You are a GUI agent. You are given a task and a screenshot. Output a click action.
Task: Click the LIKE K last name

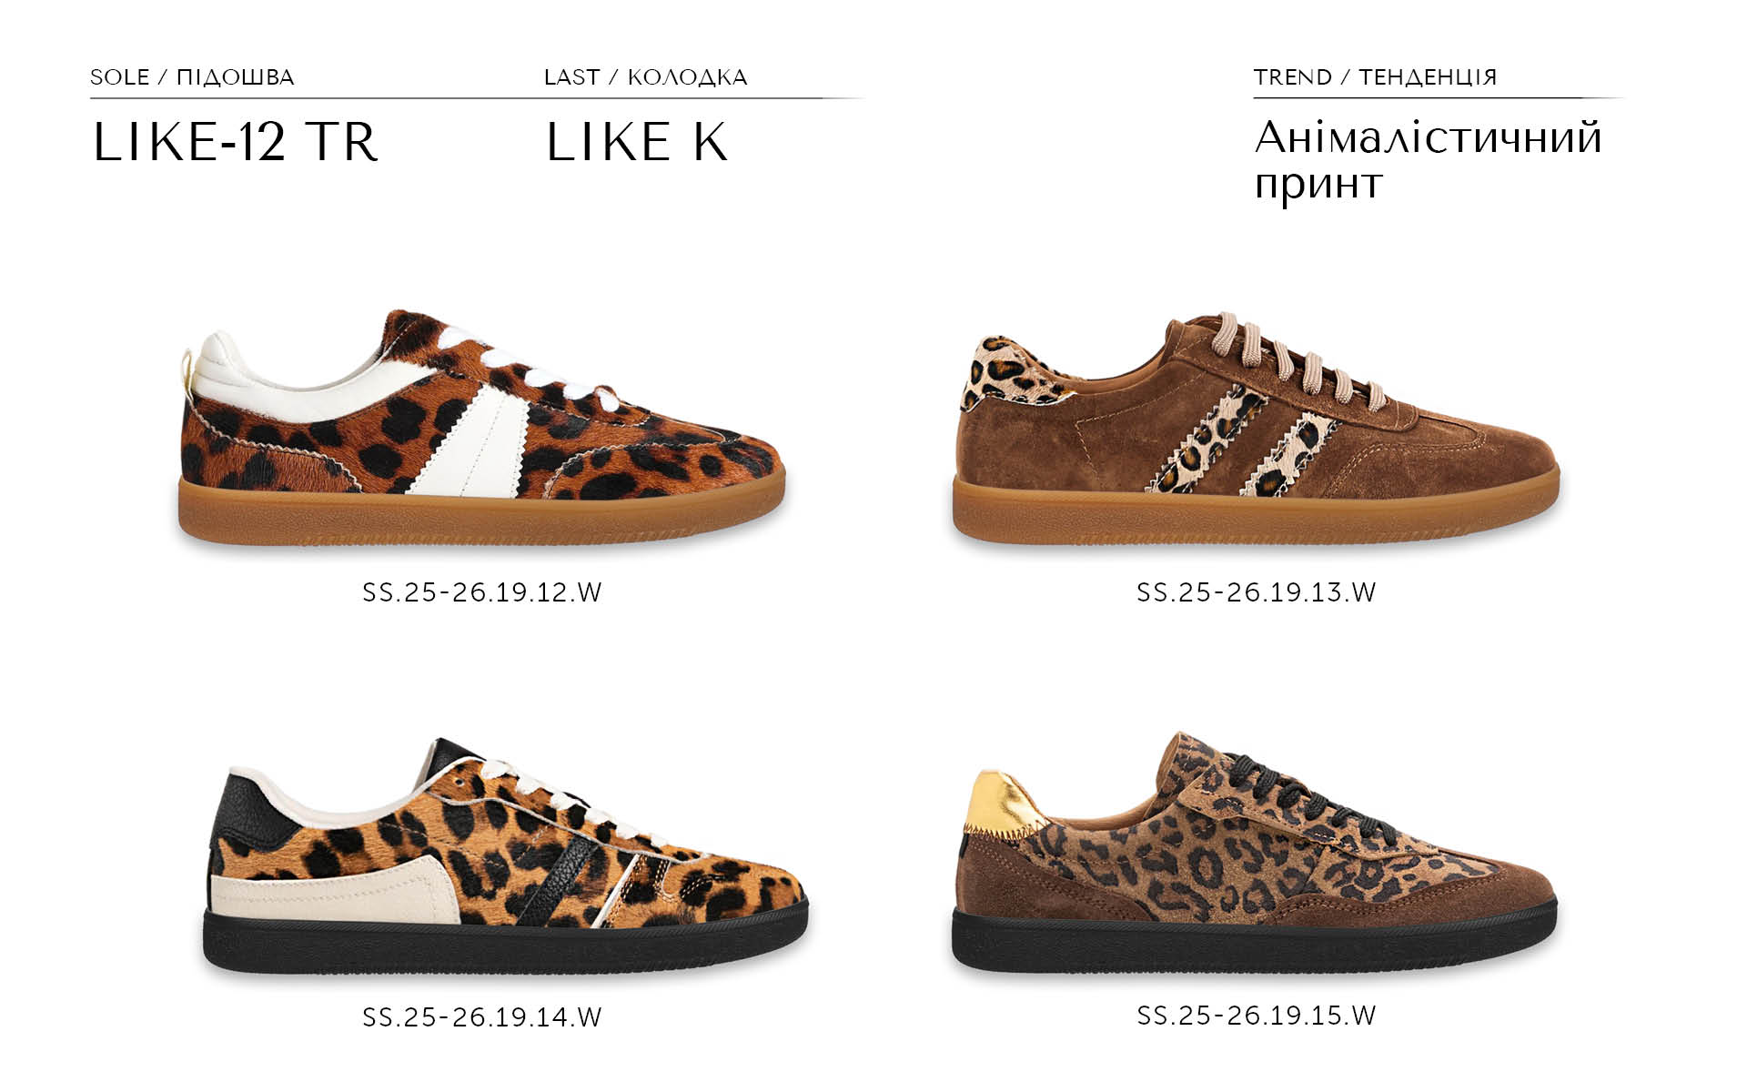click(637, 142)
